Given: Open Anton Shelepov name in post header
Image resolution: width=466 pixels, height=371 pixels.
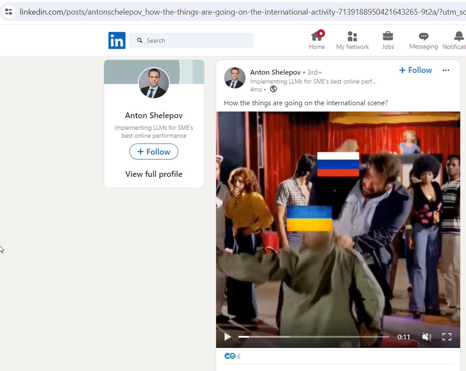Looking at the screenshot, I should [x=276, y=72].
